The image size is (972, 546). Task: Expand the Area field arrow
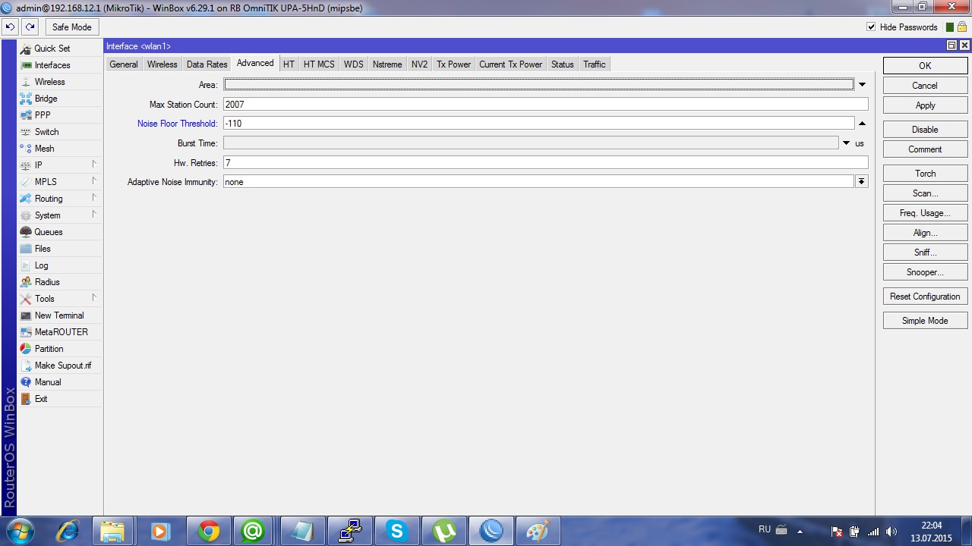click(862, 85)
